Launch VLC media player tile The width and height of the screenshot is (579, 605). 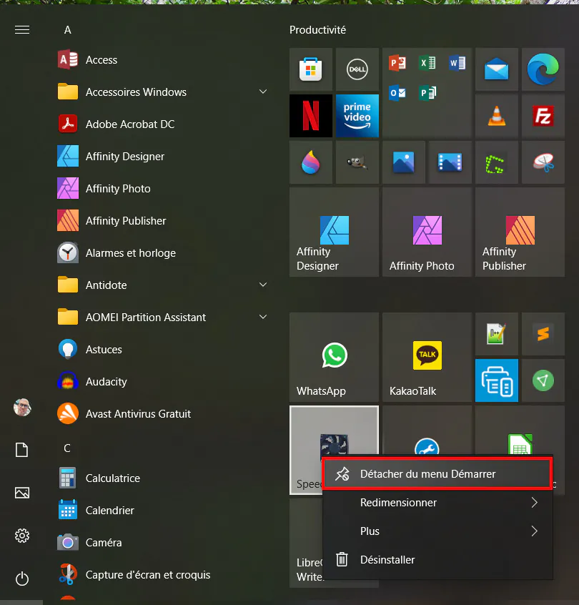(x=497, y=116)
